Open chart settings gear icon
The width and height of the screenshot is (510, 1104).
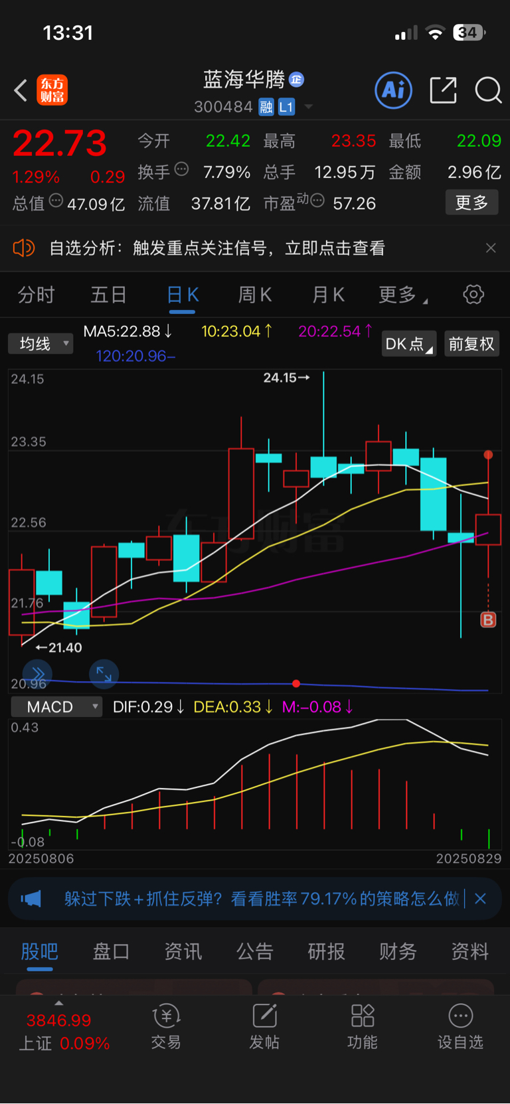click(x=473, y=294)
